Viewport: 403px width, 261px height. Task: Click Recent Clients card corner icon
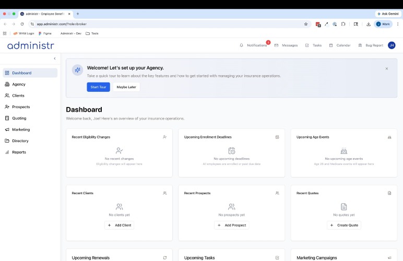pos(165,193)
